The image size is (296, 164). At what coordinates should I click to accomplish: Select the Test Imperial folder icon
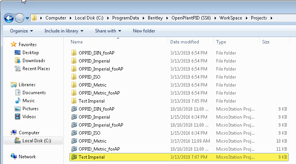pos(74,101)
